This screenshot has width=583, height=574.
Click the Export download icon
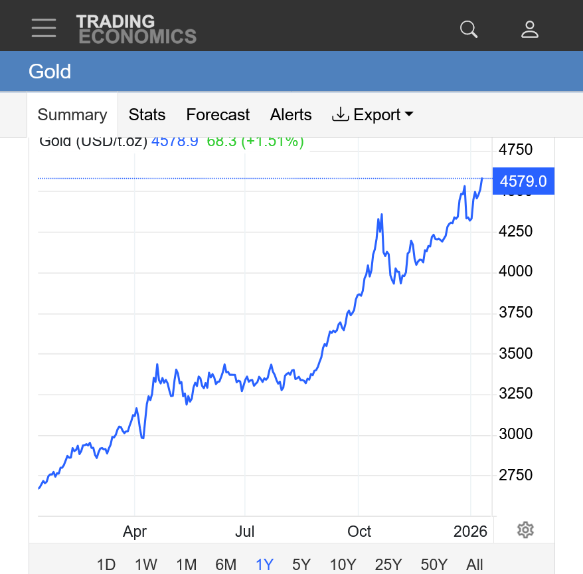340,114
